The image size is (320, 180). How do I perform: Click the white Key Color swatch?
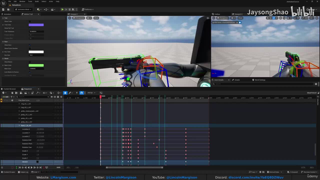36,52
